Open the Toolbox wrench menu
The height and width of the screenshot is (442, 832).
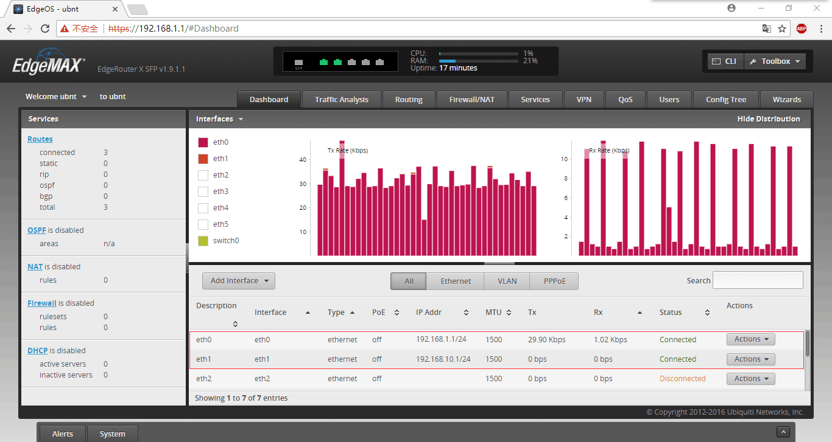tap(775, 61)
